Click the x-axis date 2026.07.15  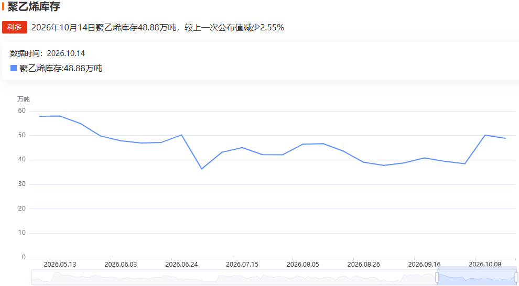[242, 265]
